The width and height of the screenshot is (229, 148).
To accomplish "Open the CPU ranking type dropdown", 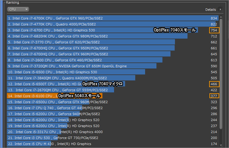I will (x=18, y=9).
